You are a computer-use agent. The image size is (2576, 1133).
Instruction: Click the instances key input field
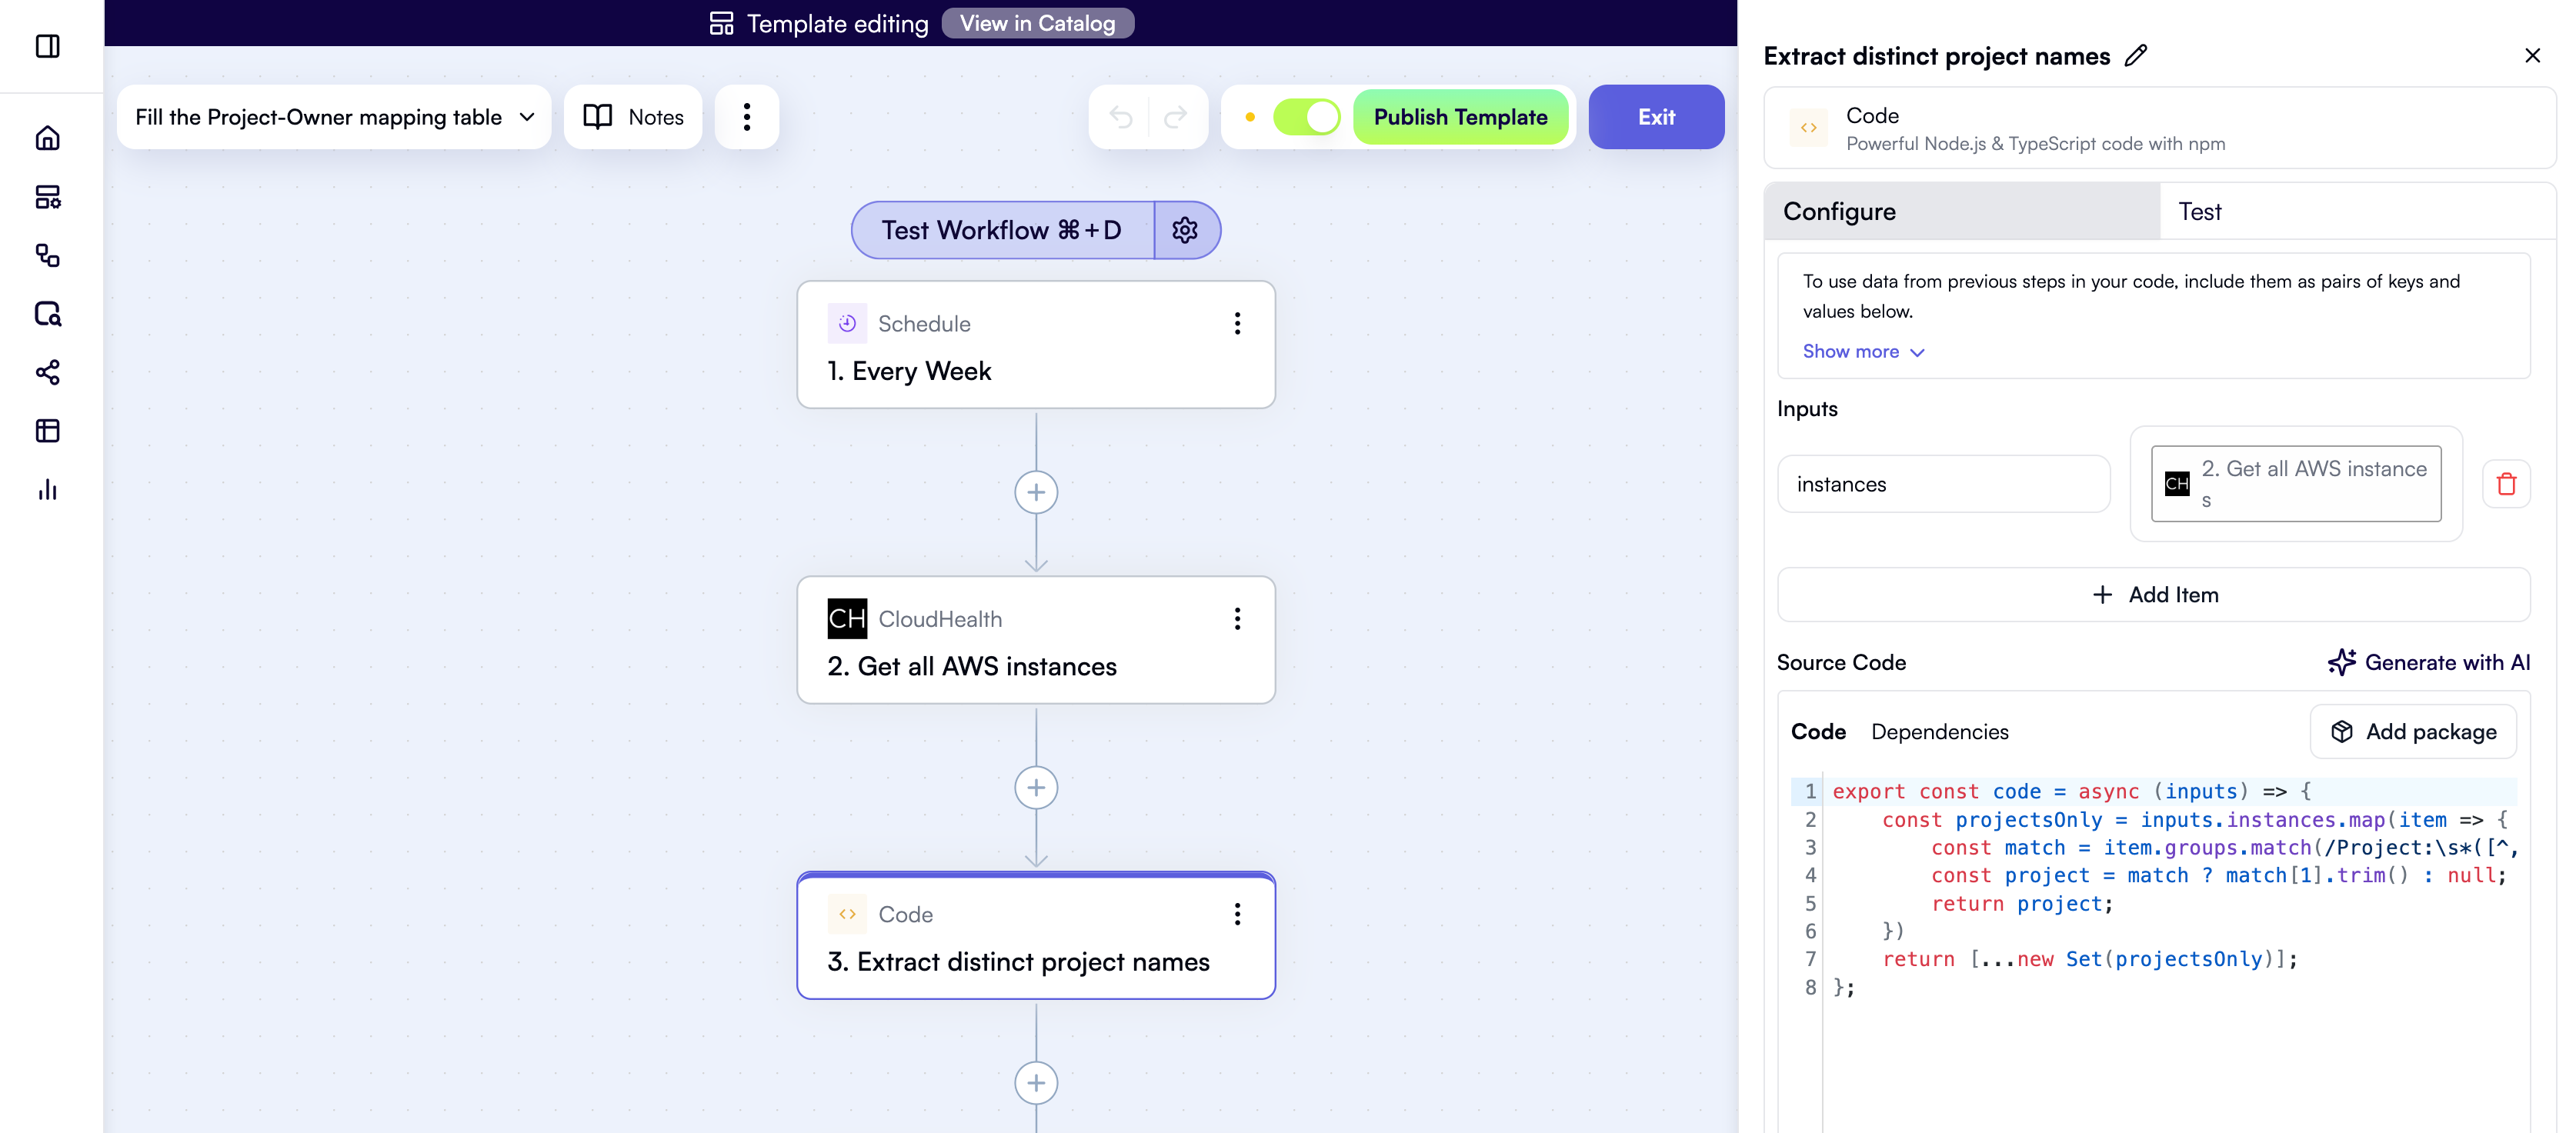pos(1943,484)
